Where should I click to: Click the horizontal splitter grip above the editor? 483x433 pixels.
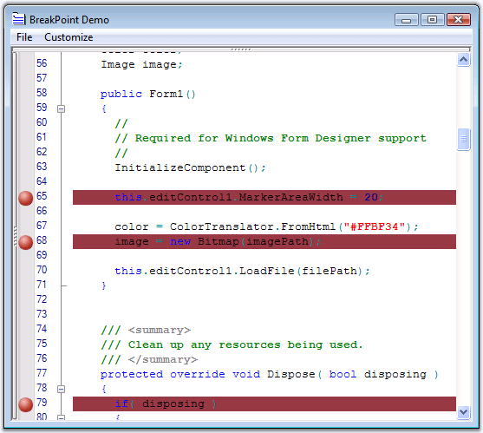coord(241,49)
